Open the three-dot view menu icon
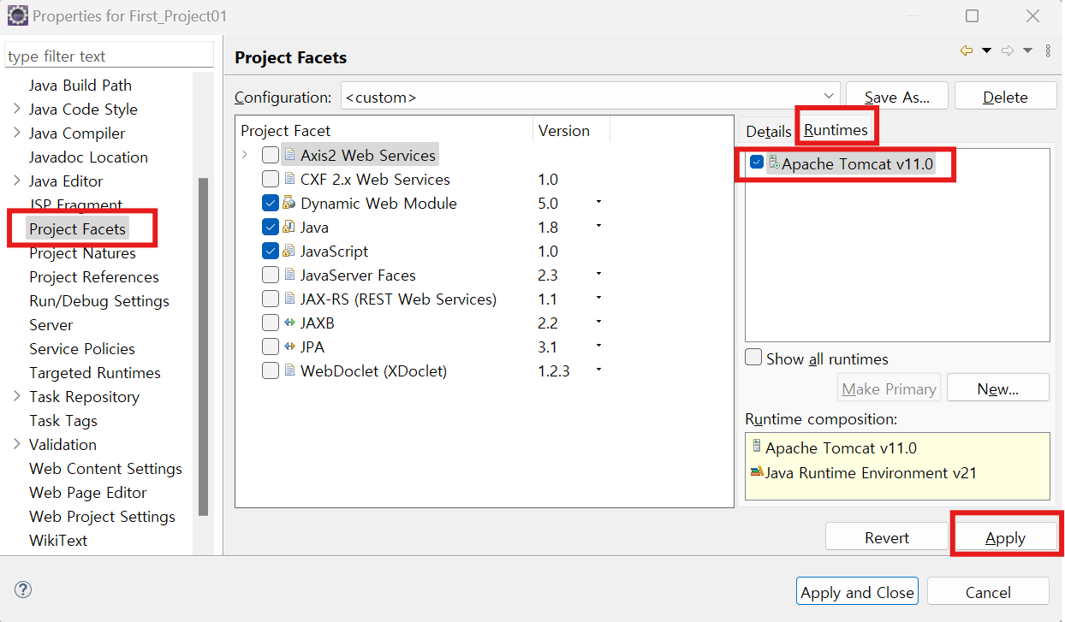 1048,51
